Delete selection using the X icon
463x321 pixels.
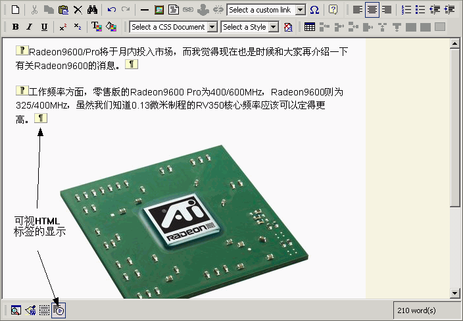(78, 10)
